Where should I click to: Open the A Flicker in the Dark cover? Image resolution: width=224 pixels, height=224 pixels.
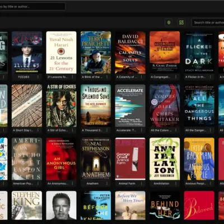pos(199,53)
